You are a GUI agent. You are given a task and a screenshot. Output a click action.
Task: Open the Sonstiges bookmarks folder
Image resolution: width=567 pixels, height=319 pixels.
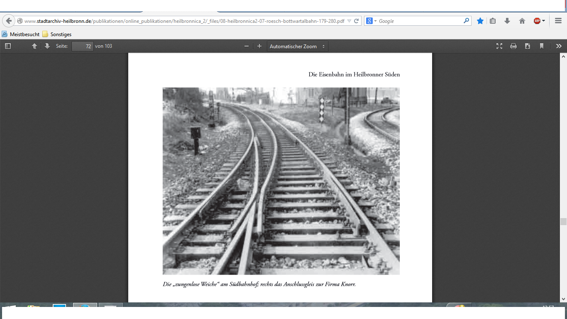tap(57, 34)
